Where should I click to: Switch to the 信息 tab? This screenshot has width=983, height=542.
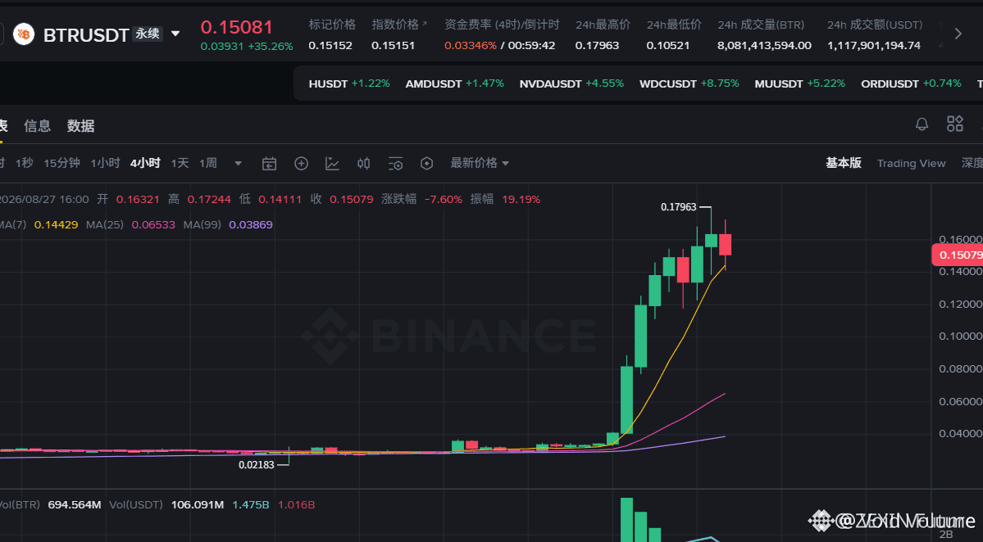[37, 126]
